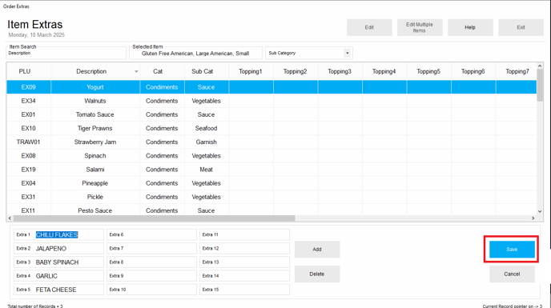
Task: Select the Pineapple row
Action: (x=271, y=183)
